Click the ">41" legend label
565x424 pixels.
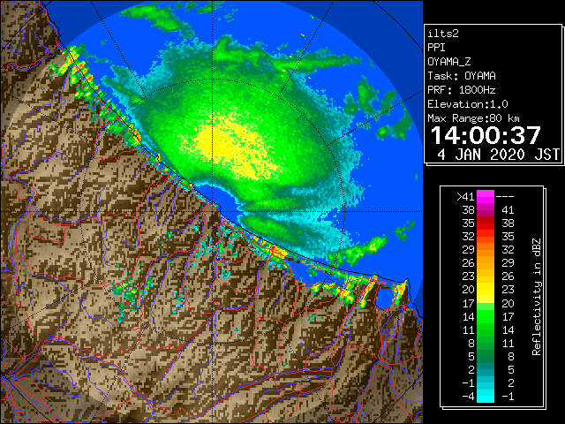[465, 197]
